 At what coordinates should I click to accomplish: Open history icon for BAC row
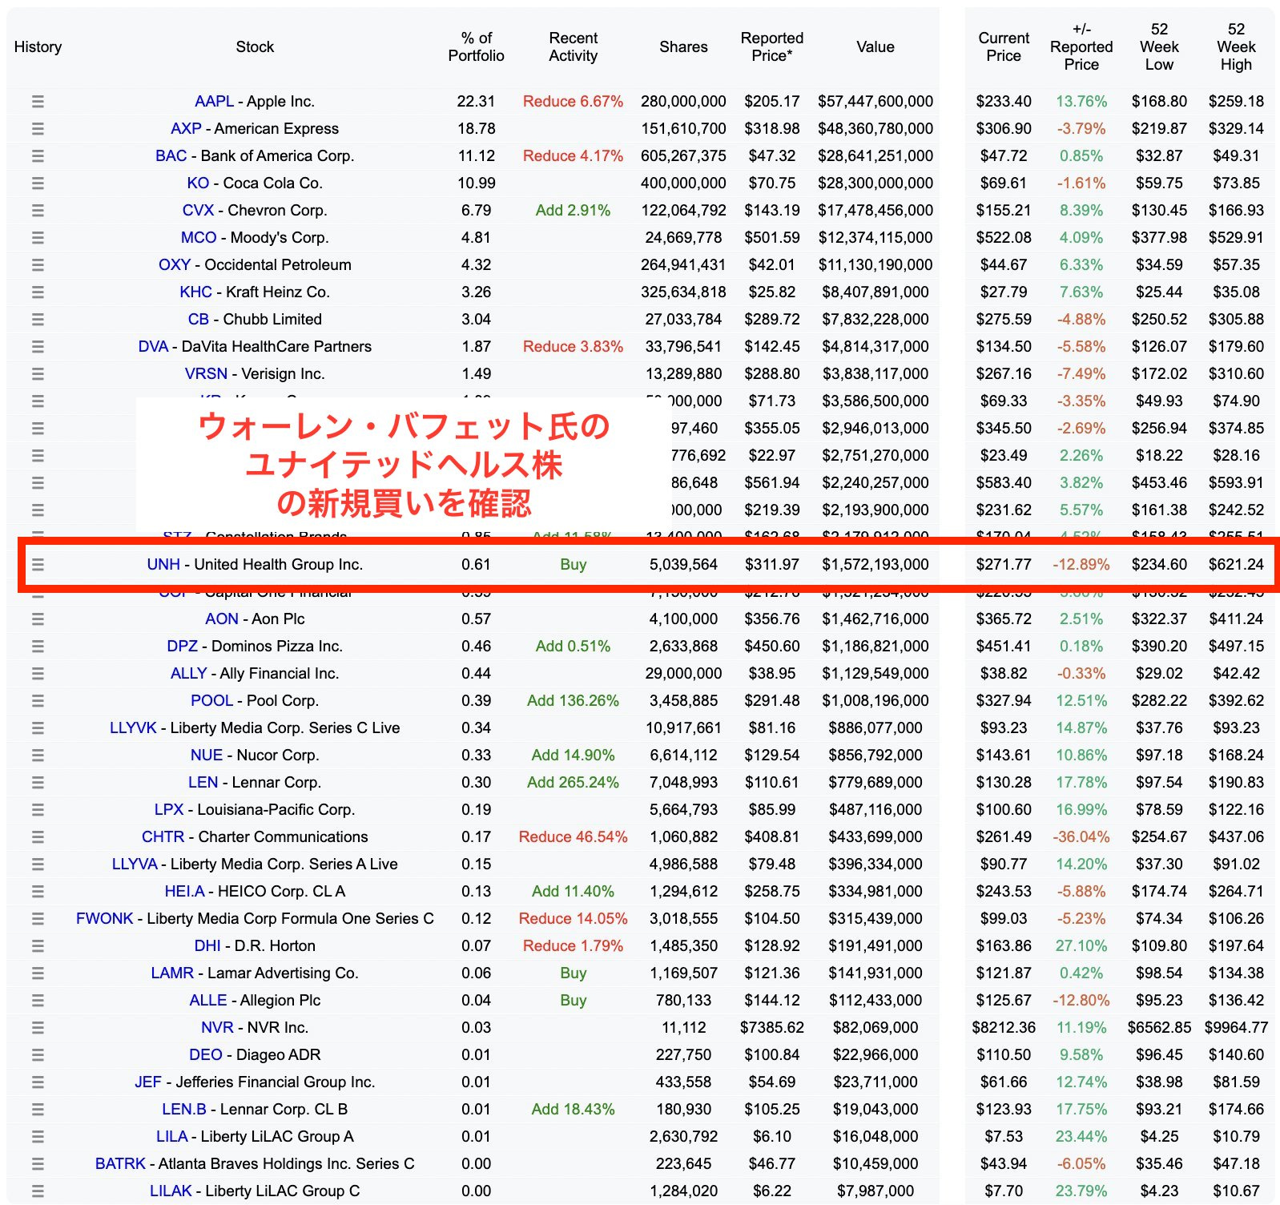click(38, 156)
